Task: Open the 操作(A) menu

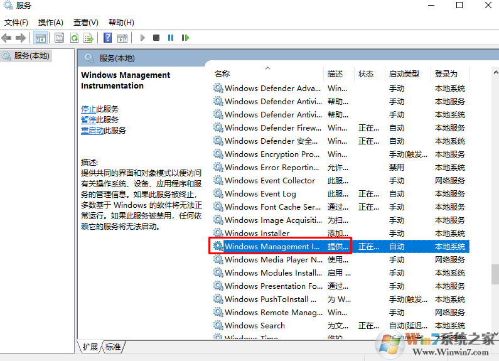Action: [x=51, y=23]
